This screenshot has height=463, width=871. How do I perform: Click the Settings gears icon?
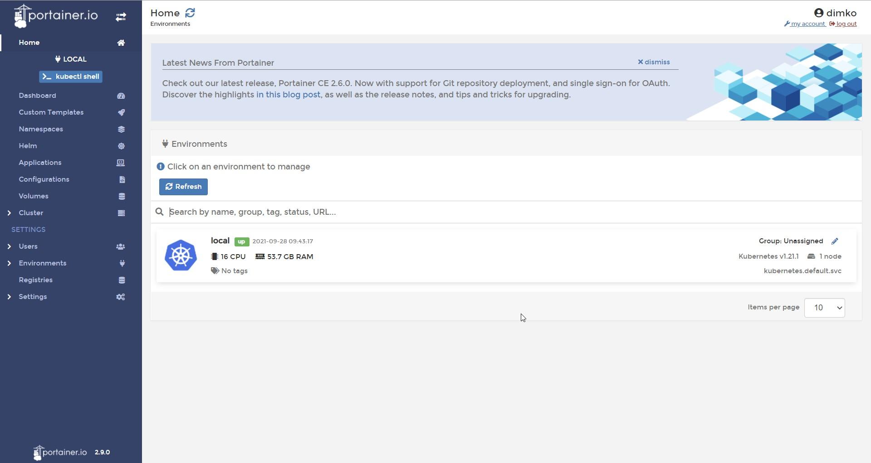121,297
